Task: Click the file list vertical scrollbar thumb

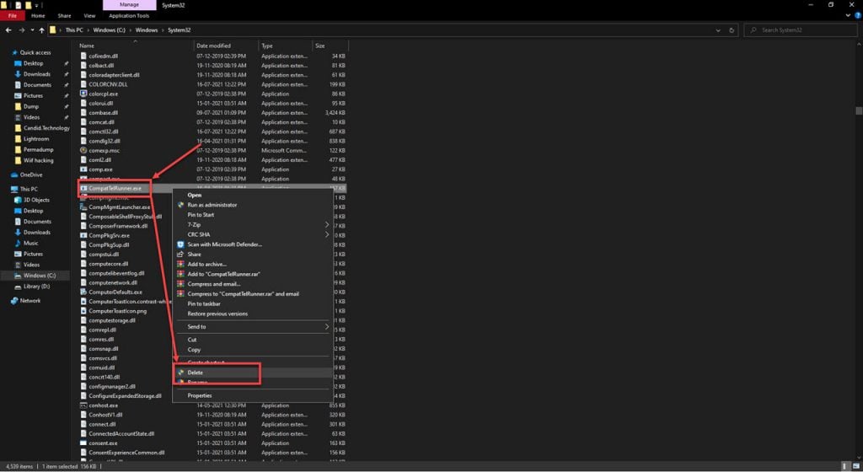Action: coord(859,110)
